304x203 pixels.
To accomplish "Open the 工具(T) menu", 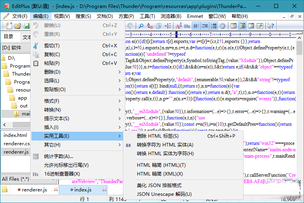I will 147,16.
